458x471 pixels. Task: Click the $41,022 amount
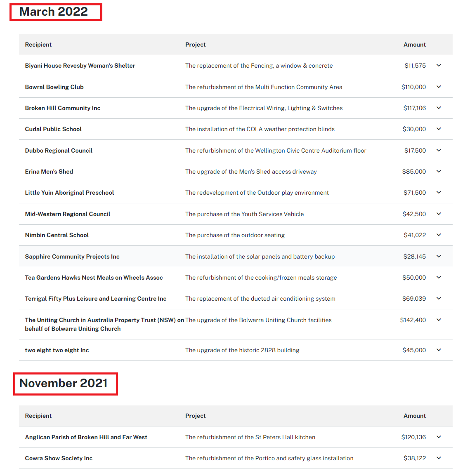[415, 235]
